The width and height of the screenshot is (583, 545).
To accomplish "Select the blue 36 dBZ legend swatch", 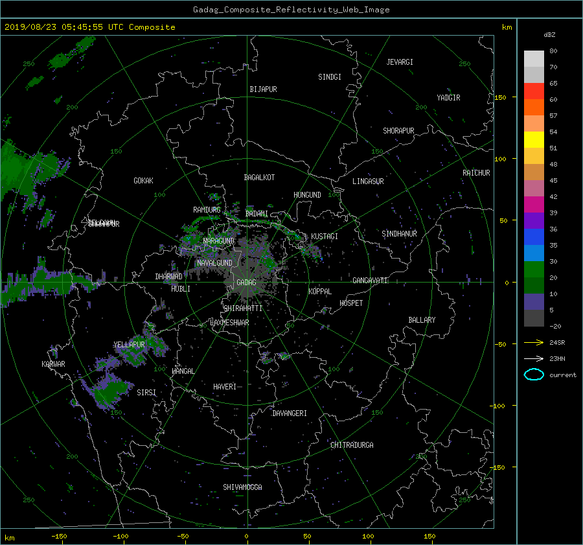I will (534, 237).
